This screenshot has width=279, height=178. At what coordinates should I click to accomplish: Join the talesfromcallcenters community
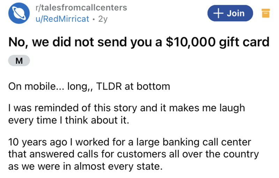pyautogui.click(x=230, y=14)
